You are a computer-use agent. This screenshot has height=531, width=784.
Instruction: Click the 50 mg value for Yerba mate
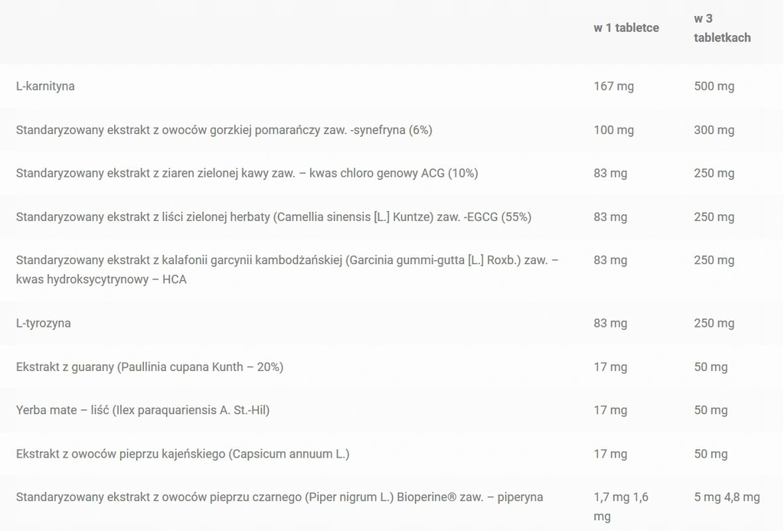tap(710, 411)
